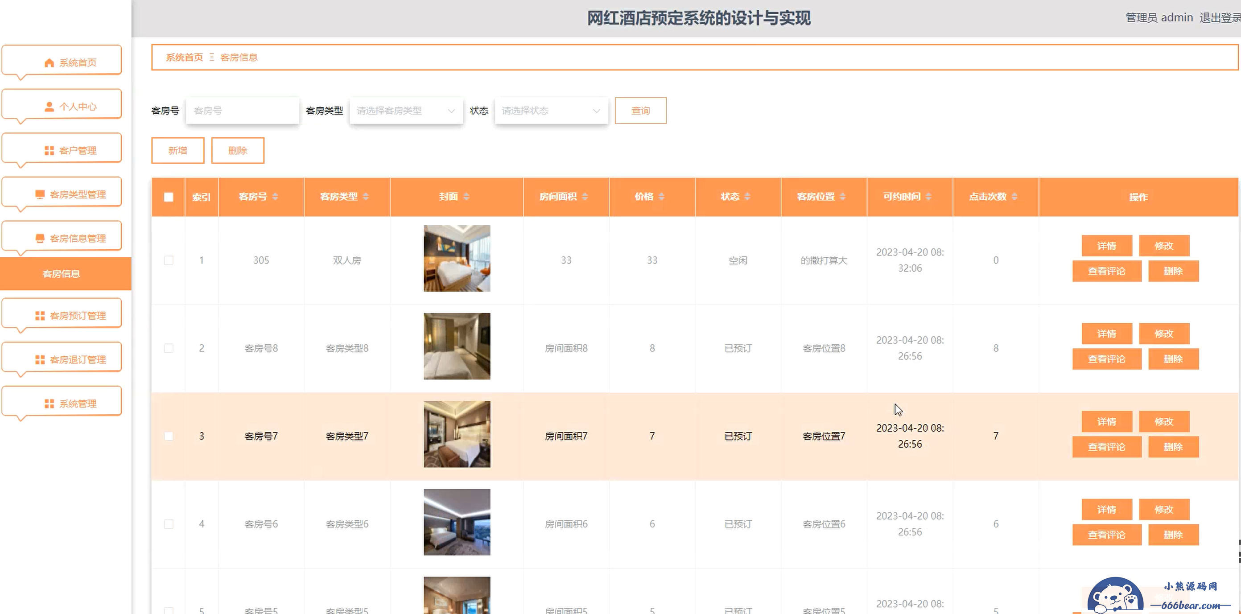
Task: Sort by 客房位置 column arrows
Action: tap(843, 197)
